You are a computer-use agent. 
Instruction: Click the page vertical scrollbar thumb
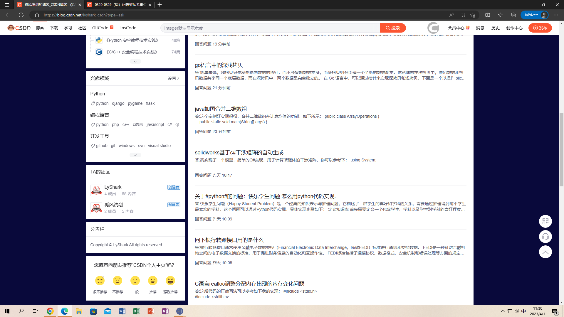[x=561, y=150]
